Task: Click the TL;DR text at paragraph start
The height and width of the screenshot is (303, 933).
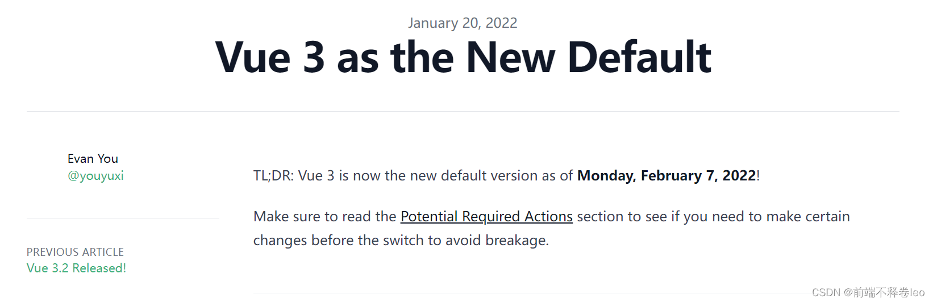Action: (273, 176)
